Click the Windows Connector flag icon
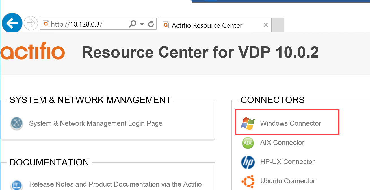 point(248,123)
